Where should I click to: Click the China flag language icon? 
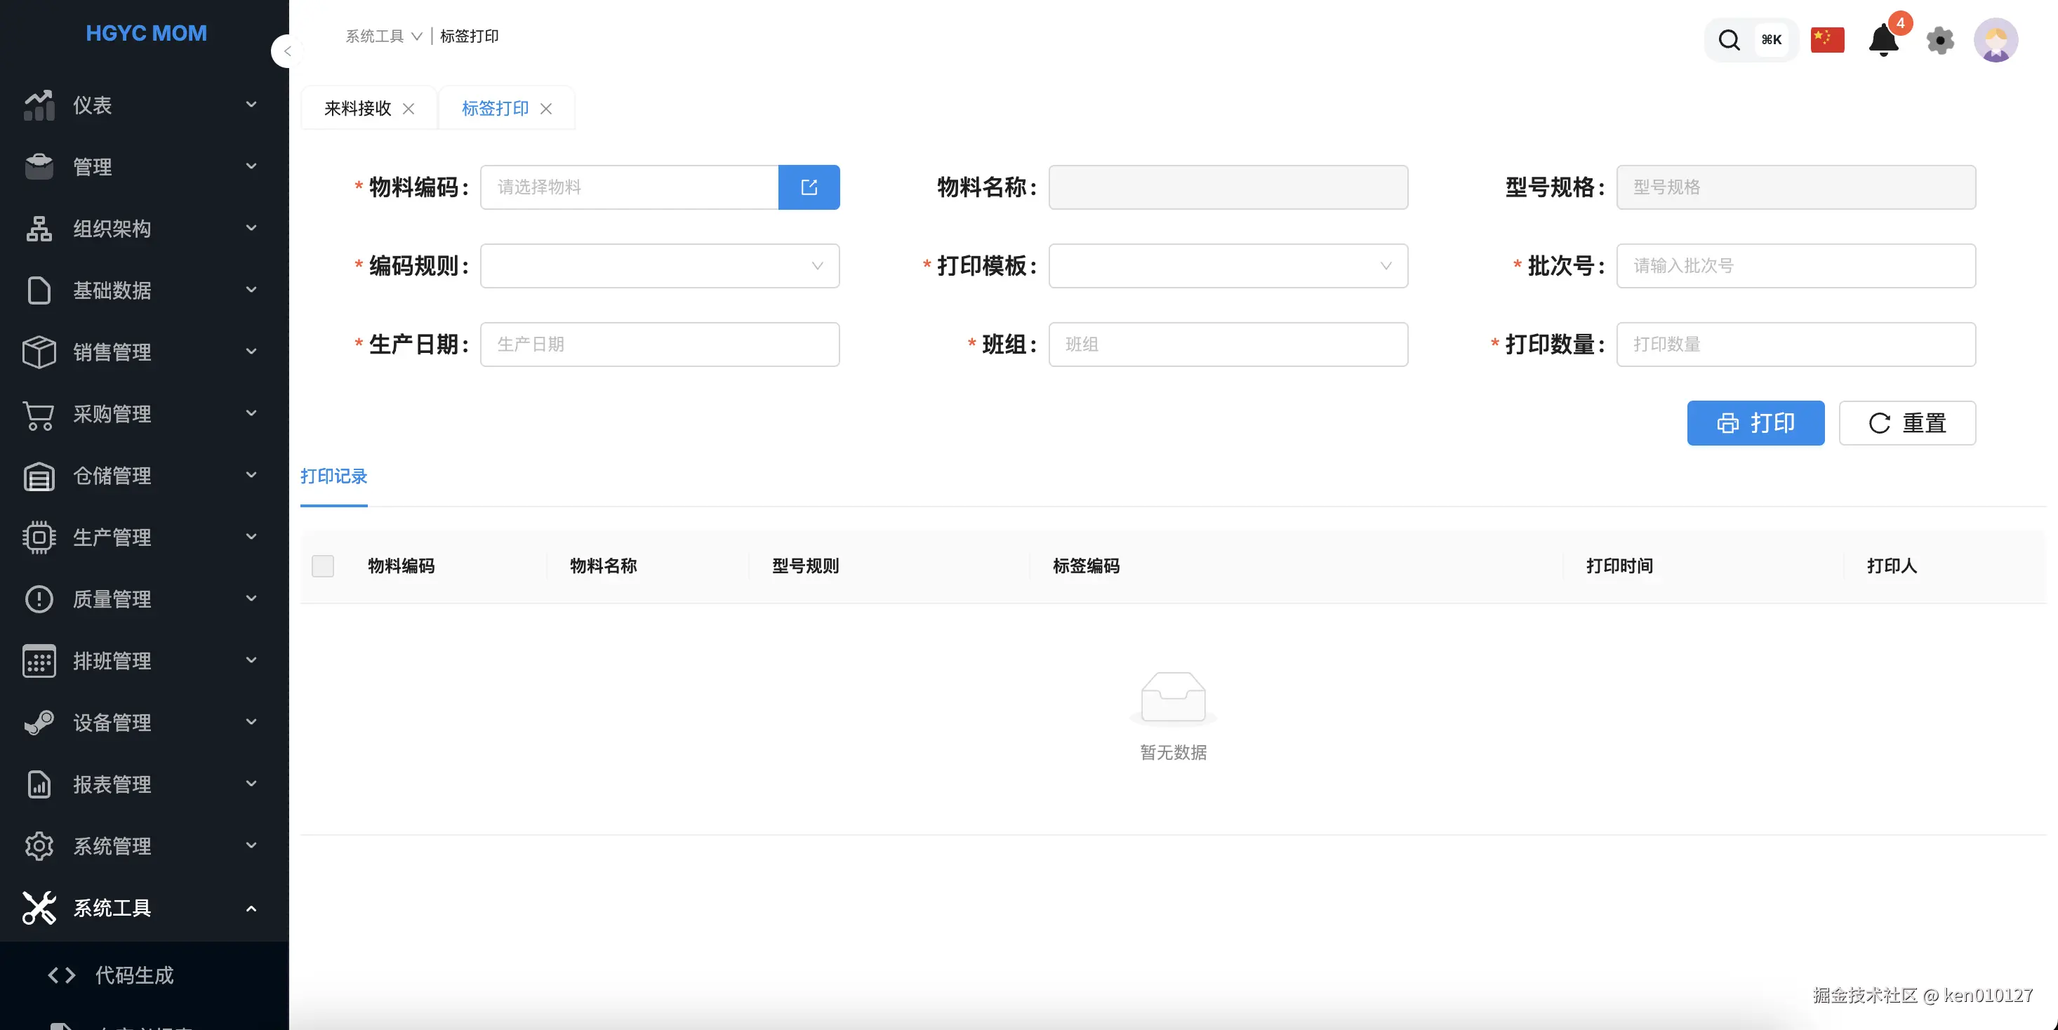[1827, 40]
